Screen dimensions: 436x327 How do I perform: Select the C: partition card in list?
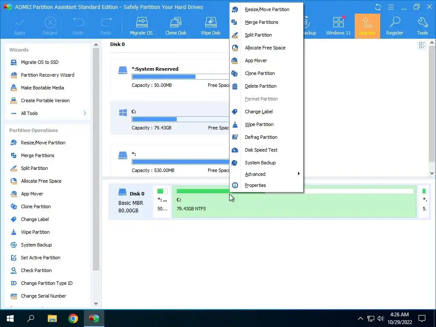pos(170,118)
